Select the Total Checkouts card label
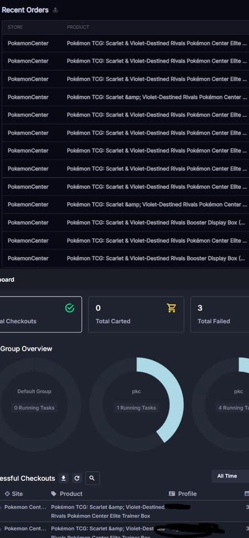This screenshot has width=249, height=538. click(x=18, y=321)
